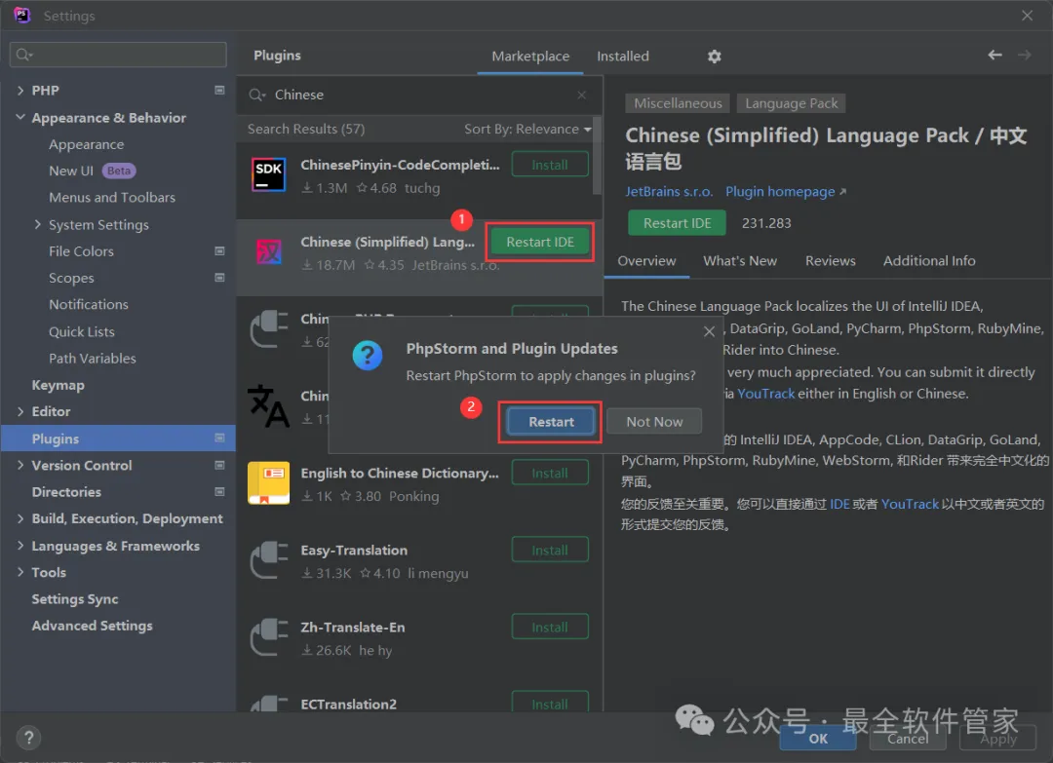1053x763 pixels.
Task: Click the Plugins row settings icon
Action: pyautogui.click(x=219, y=438)
